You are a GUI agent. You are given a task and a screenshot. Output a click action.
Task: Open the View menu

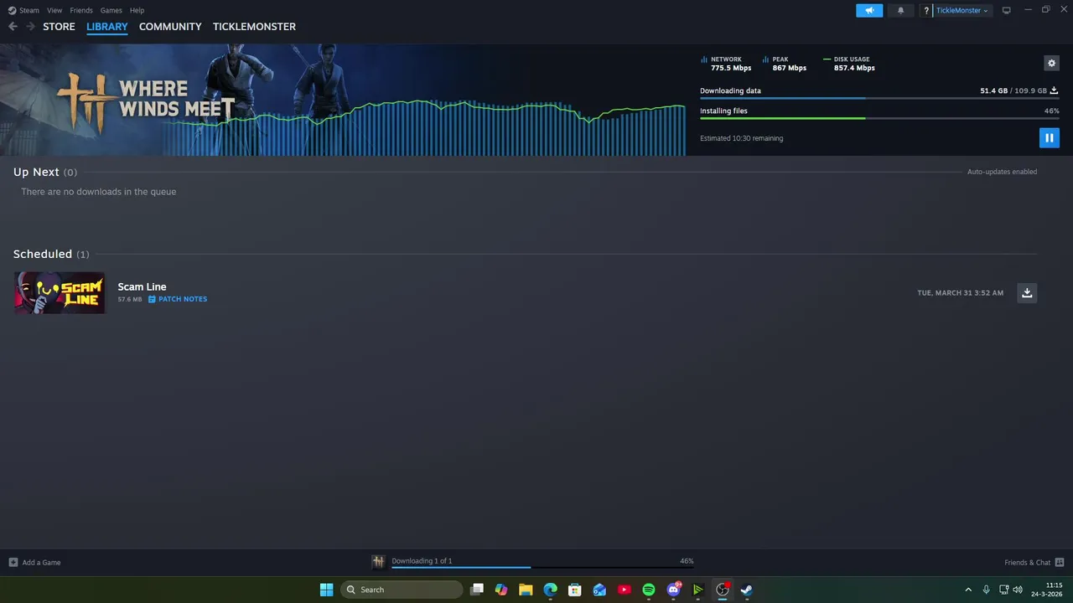coord(54,10)
